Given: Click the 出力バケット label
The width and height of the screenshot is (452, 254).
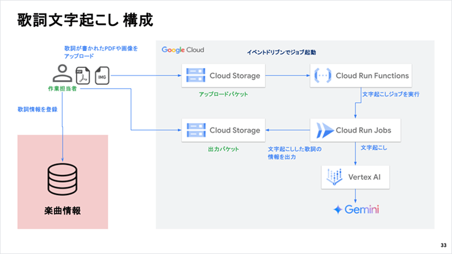Looking at the screenshot, I should click(x=223, y=149).
